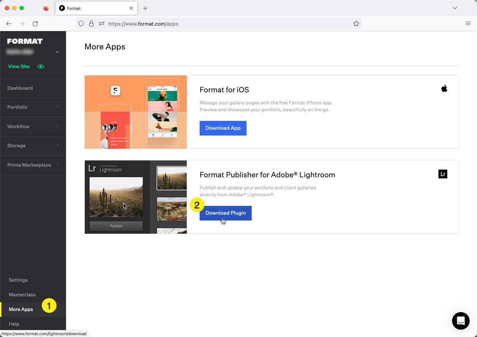Click the Download App button
This screenshot has width=477, height=337.
tap(223, 128)
